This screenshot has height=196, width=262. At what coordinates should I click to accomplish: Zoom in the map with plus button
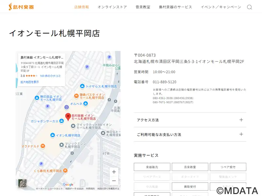[114, 172]
